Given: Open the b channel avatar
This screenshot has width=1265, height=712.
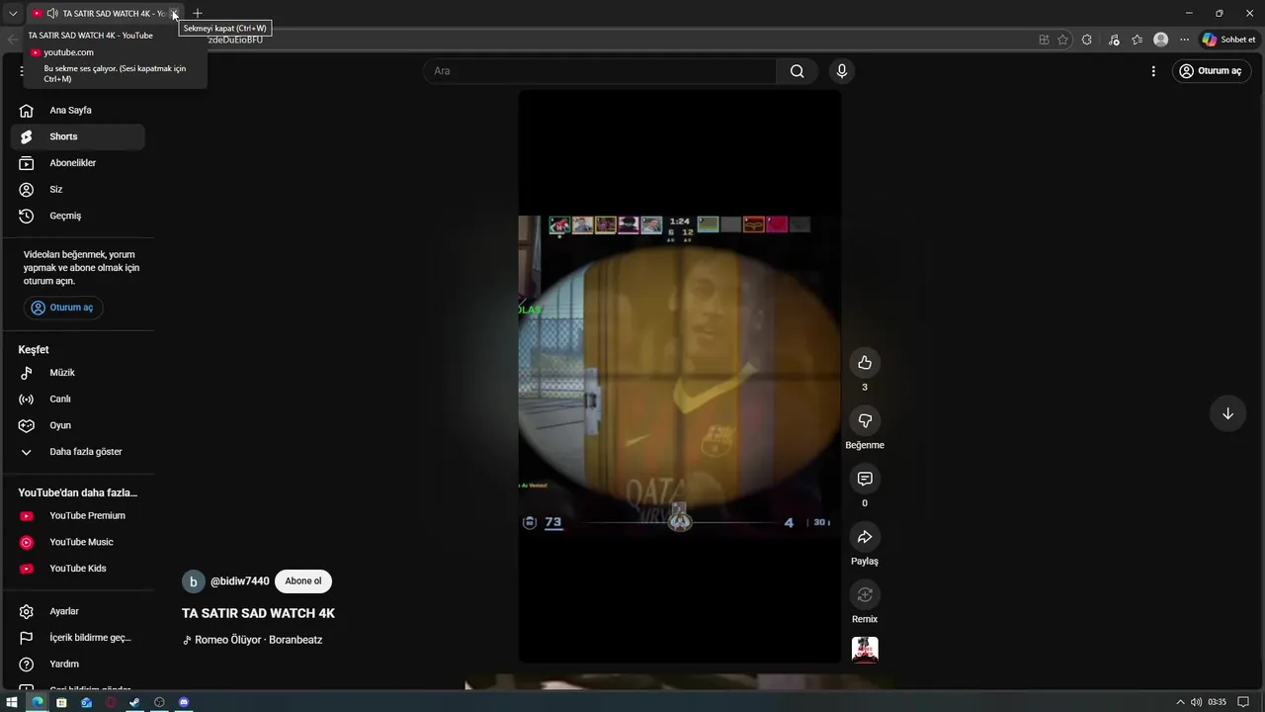Looking at the screenshot, I should pos(193,581).
